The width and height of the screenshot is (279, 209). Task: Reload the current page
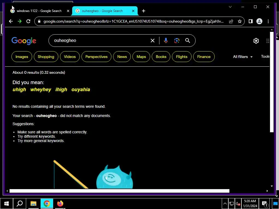coord(28,21)
